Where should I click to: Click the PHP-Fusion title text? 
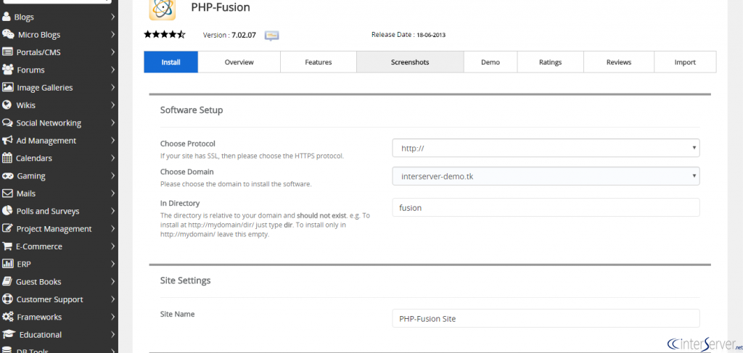pos(221,7)
